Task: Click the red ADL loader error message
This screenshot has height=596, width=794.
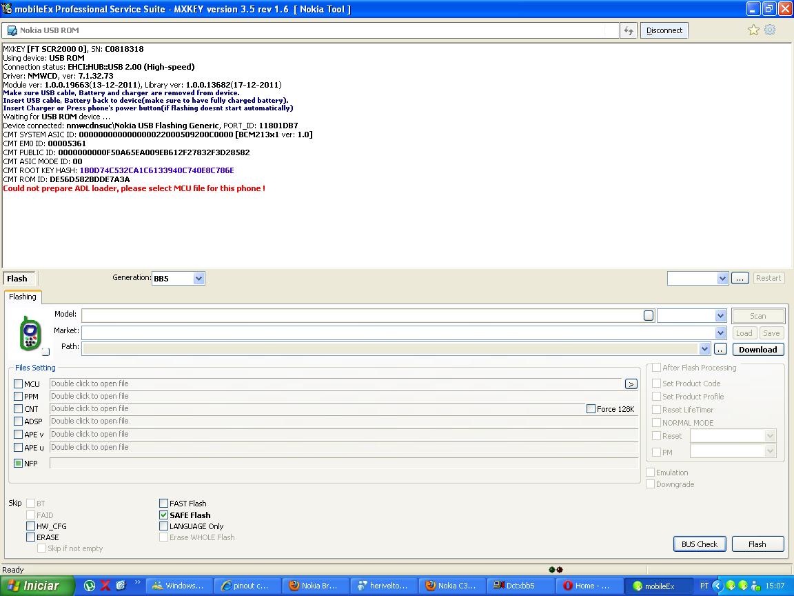Action: 134,188
